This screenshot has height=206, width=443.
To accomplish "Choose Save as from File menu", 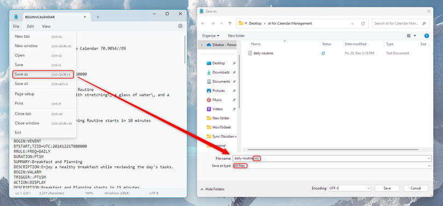I will pyautogui.click(x=43, y=74).
